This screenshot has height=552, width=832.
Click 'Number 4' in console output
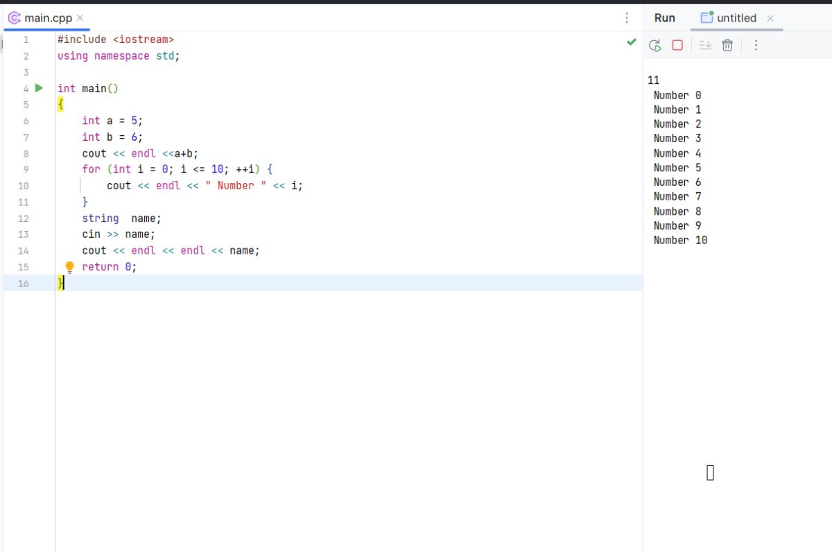pos(677,153)
